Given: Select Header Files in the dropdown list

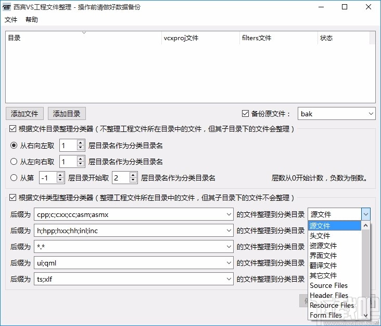Looking at the screenshot, I should pyautogui.click(x=335, y=295).
